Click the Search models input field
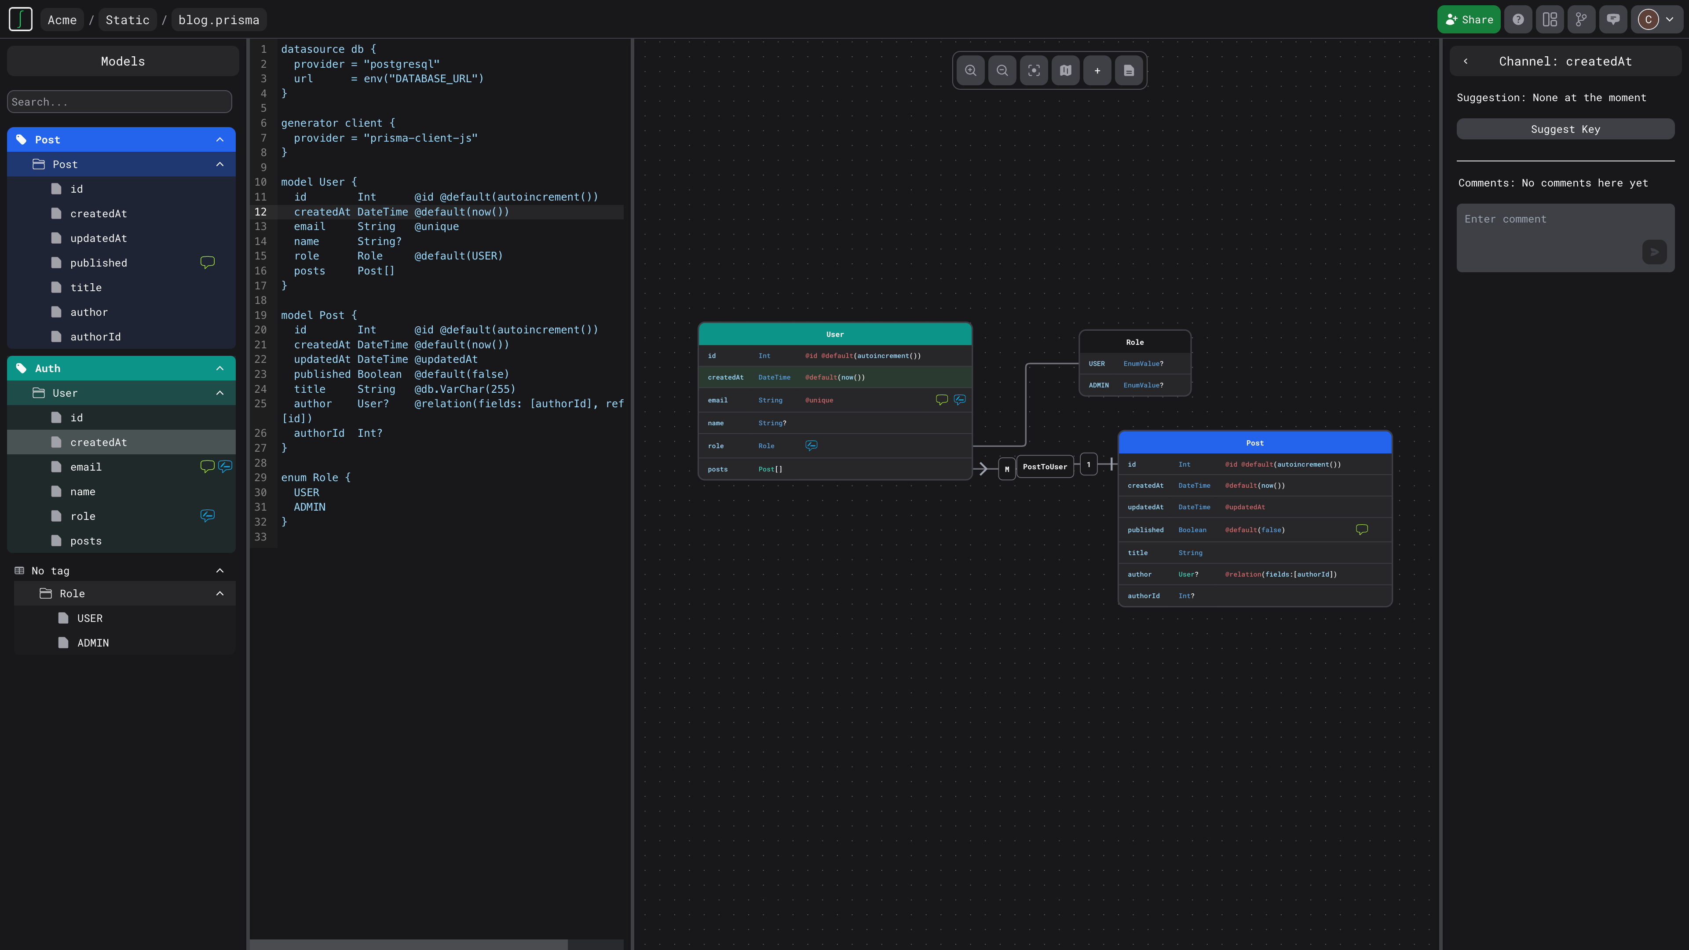Viewport: 1689px width, 950px height. (119, 102)
